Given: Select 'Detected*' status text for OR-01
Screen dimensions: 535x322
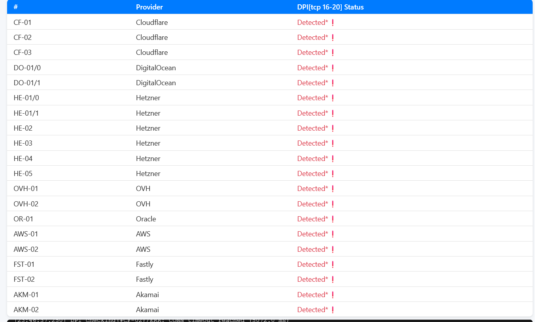Looking at the screenshot, I should coord(312,219).
